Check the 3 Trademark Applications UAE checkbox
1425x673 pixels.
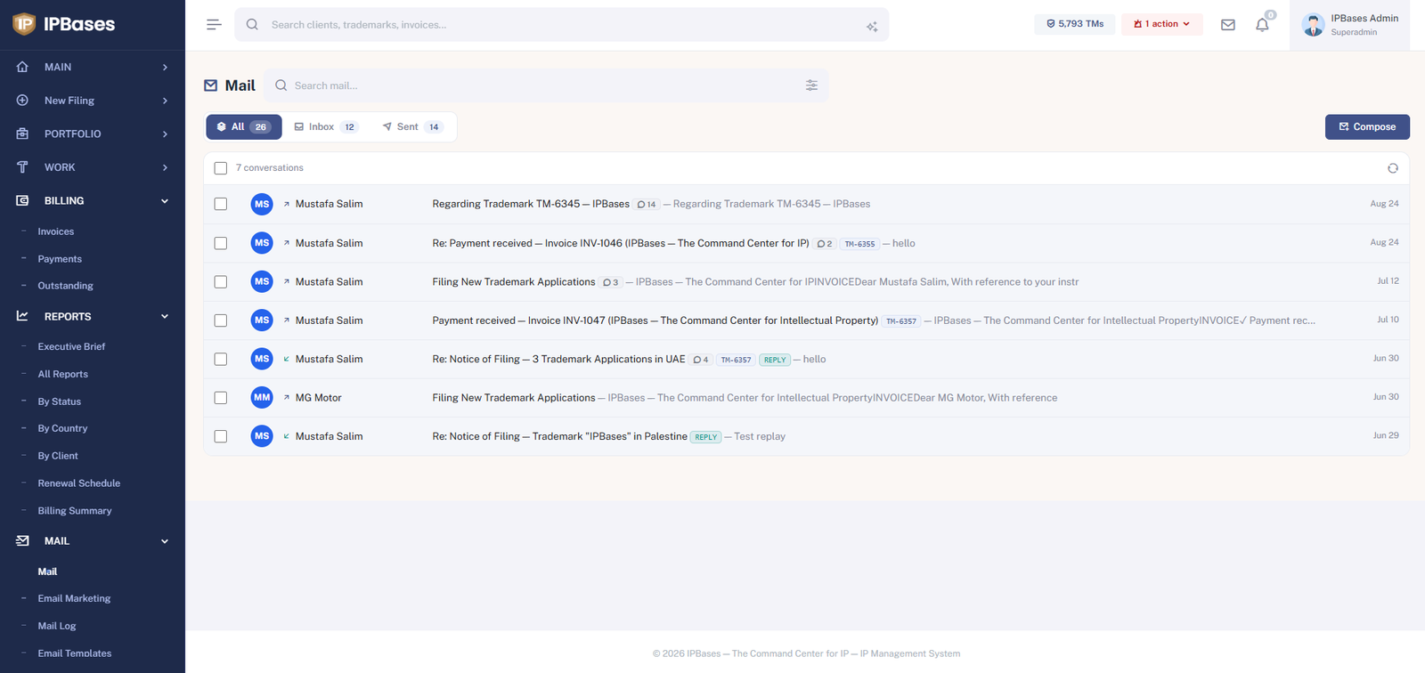(221, 359)
